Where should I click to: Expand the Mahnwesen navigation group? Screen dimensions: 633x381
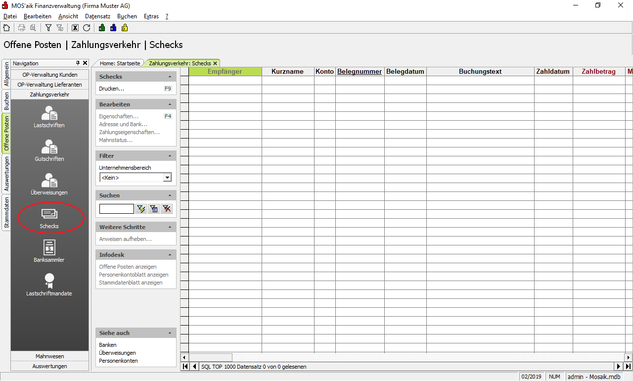tap(49, 356)
